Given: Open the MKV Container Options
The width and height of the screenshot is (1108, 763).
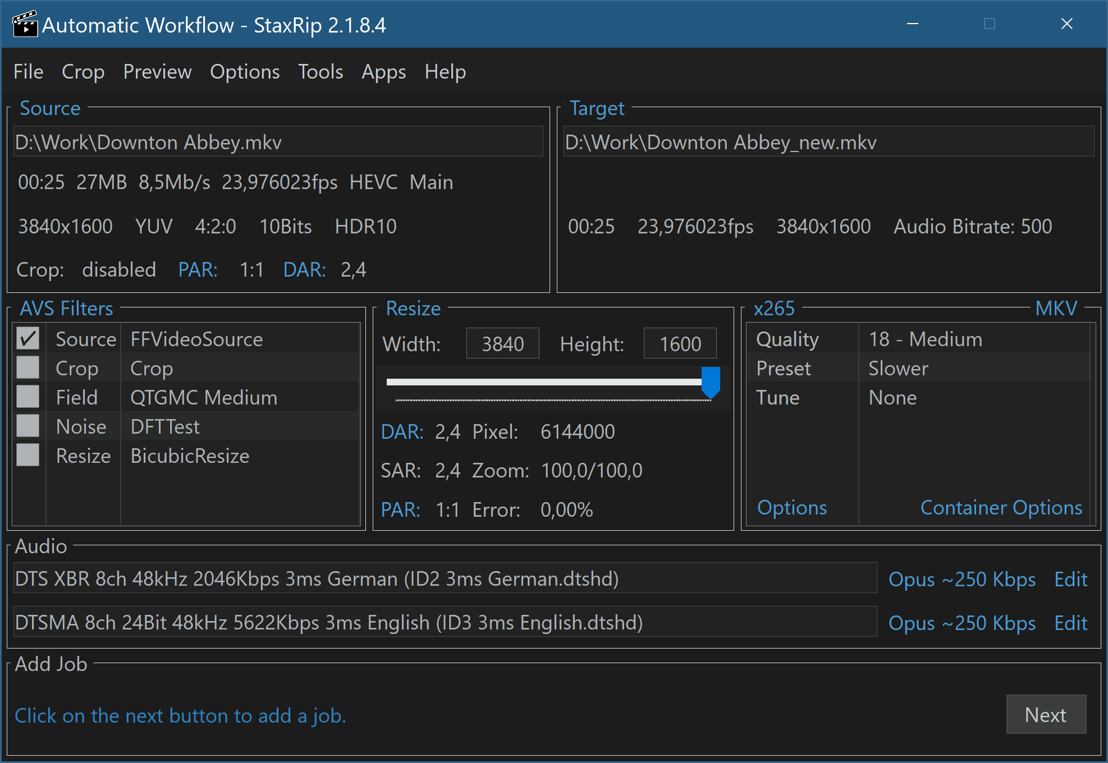Looking at the screenshot, I should coord(1001,507).
